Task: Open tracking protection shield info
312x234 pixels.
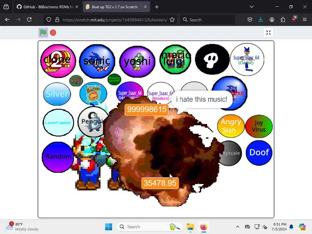Action: tap(49, 20)
